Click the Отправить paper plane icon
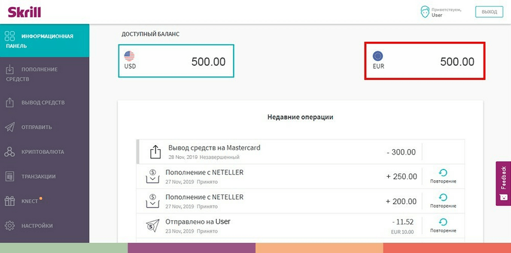 (10, 127)
